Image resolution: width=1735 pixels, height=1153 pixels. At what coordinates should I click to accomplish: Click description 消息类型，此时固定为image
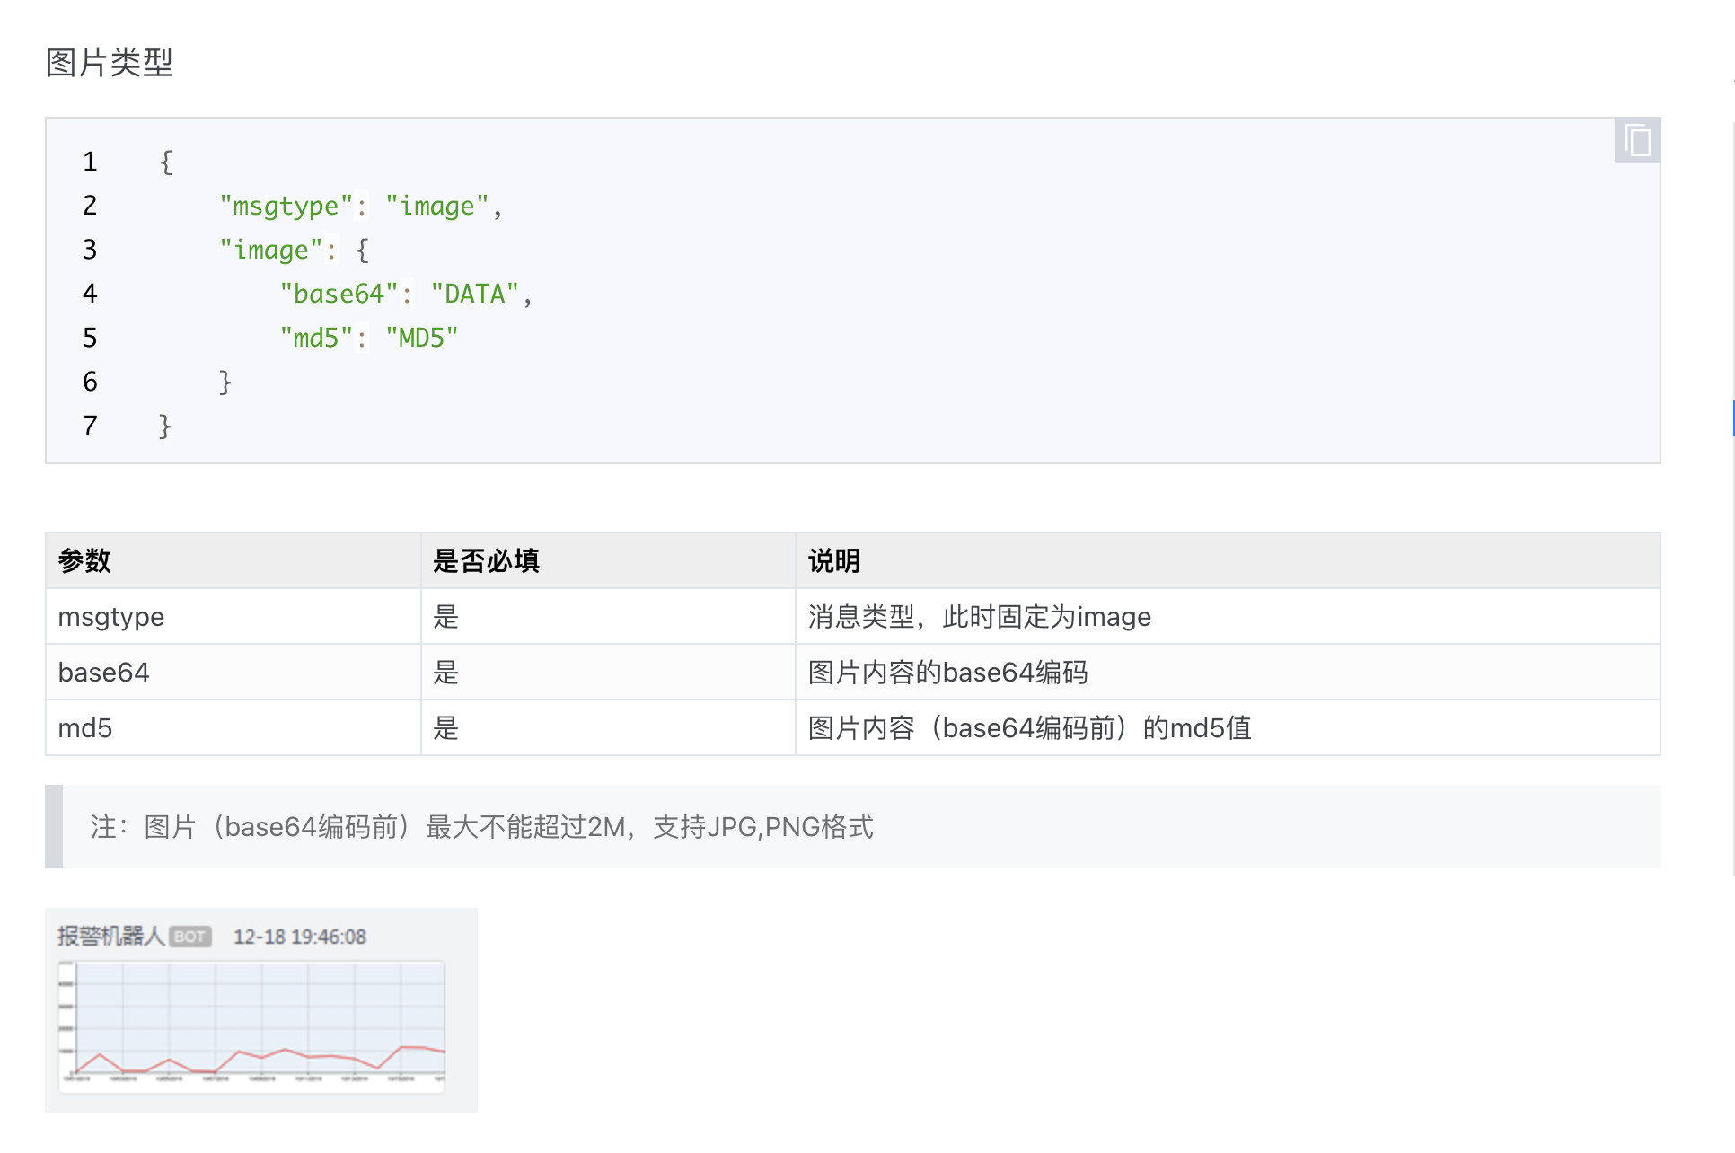click(979, 617)
